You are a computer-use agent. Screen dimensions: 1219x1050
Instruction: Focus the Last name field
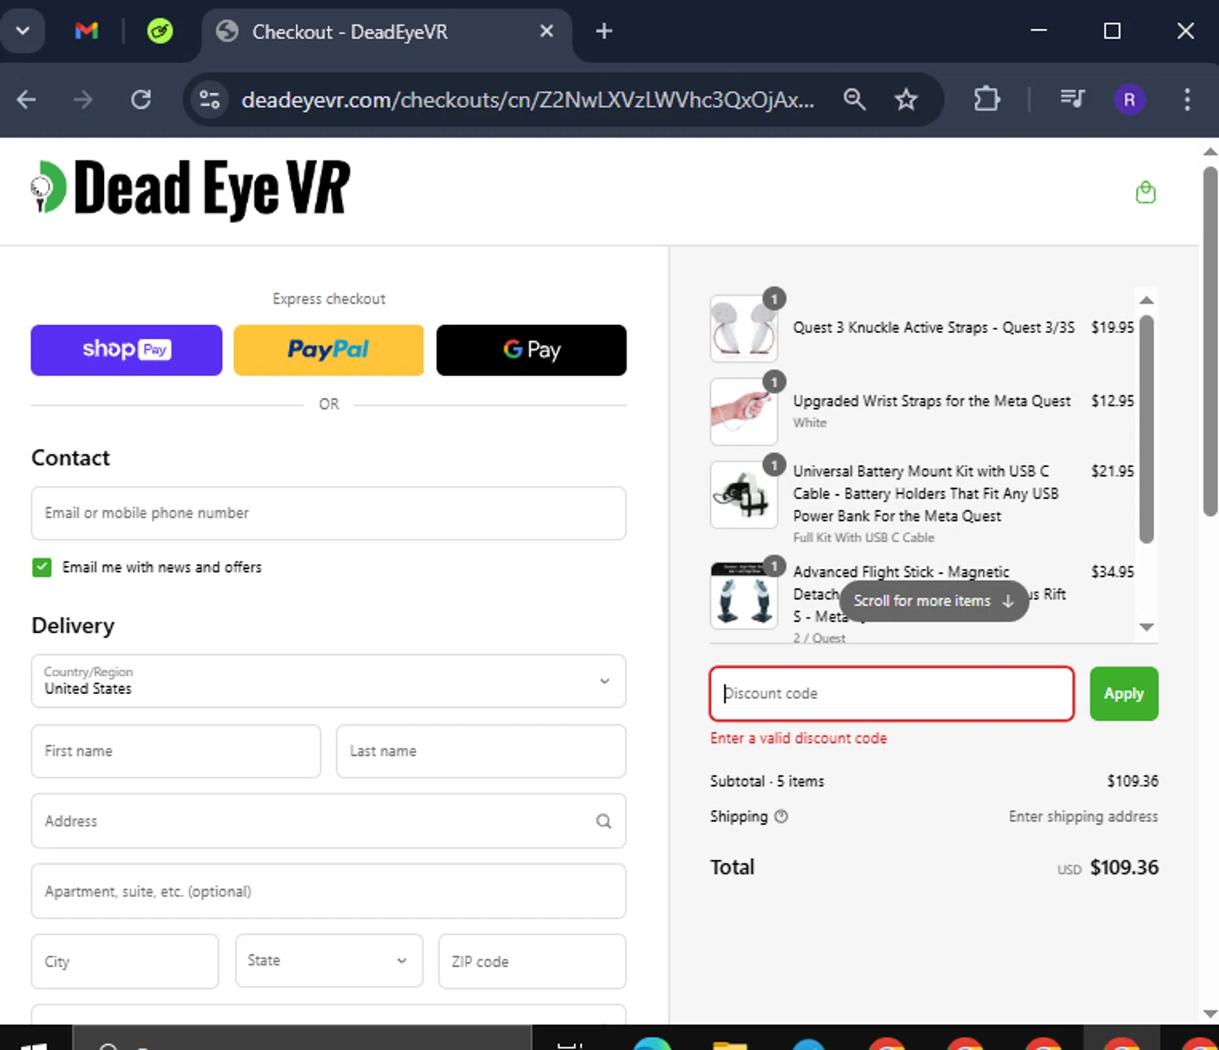pos(481,751)
